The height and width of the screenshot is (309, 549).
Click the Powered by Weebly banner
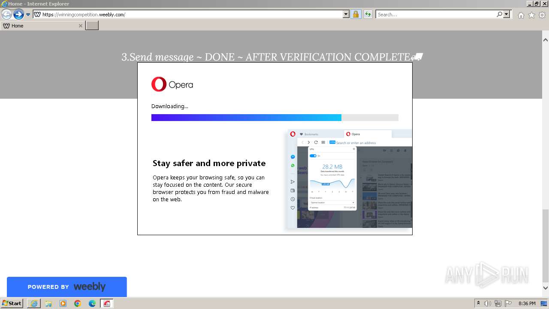pyautogui.click(x=67, y=287)
